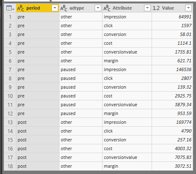Click the value 3879.34
Viewport: 196px width, 174px height.
pos(183,105)
